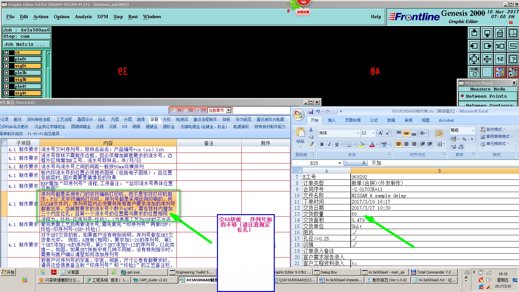Click the 开始 Start button in taskbar
The height and width of the screenshot is (292, 519).
(x=8, y=272)
